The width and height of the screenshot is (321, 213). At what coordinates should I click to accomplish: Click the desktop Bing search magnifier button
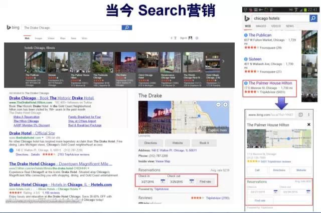[127, 28]
